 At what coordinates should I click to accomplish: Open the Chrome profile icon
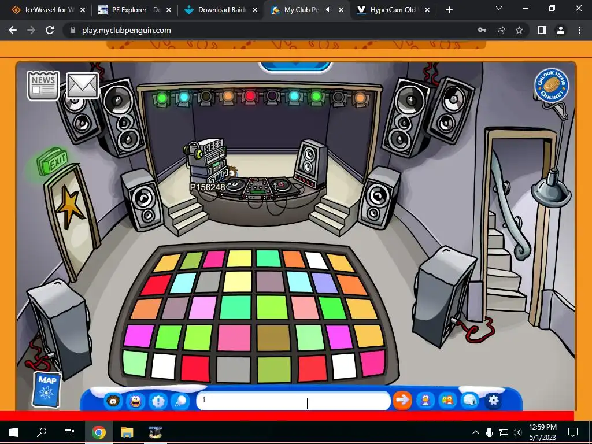561,30
